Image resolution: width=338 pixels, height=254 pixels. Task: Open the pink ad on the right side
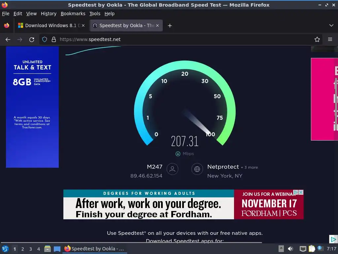(x=324, y=99)
